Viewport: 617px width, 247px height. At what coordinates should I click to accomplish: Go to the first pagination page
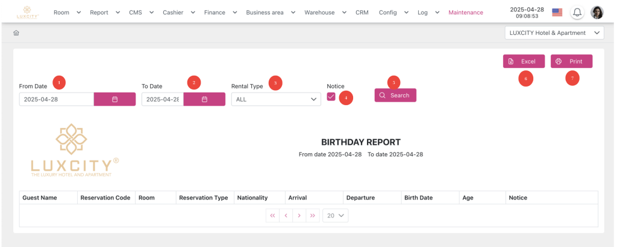tap(272, 215)
